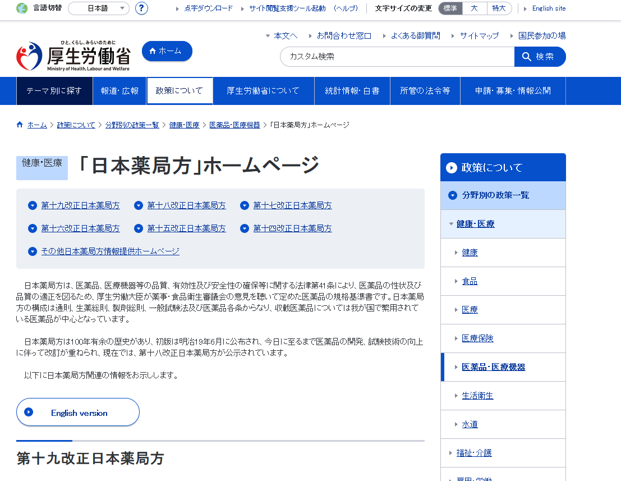
Task: Open お問合わせ窓口 link
Action: click(x=344, y=36)
